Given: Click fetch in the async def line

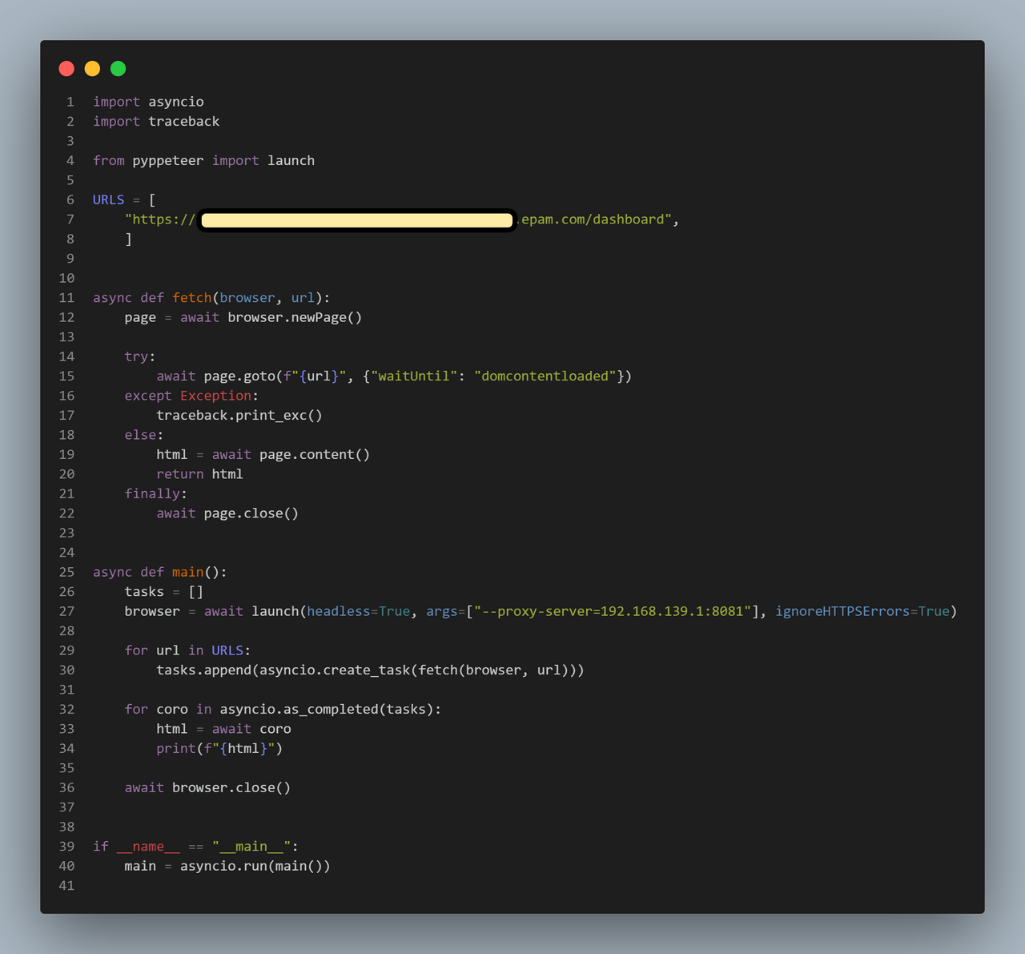Looking at the screenshot, I should [191, 298].
